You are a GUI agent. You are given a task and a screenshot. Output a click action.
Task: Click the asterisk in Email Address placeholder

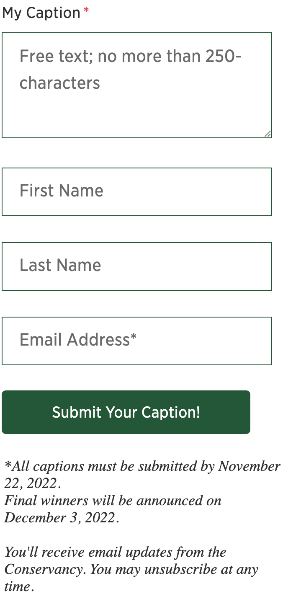point(134,338)
